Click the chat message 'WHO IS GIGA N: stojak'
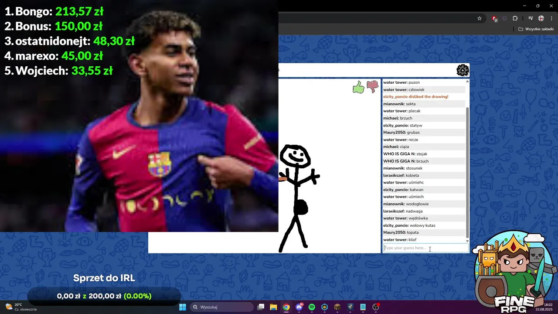Image resolution: width=558 pixels, height=314 pixels. tap(405, 154)
